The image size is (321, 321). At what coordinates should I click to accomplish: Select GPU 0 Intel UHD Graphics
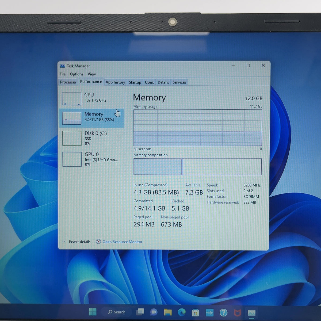(x=91, y=159)
